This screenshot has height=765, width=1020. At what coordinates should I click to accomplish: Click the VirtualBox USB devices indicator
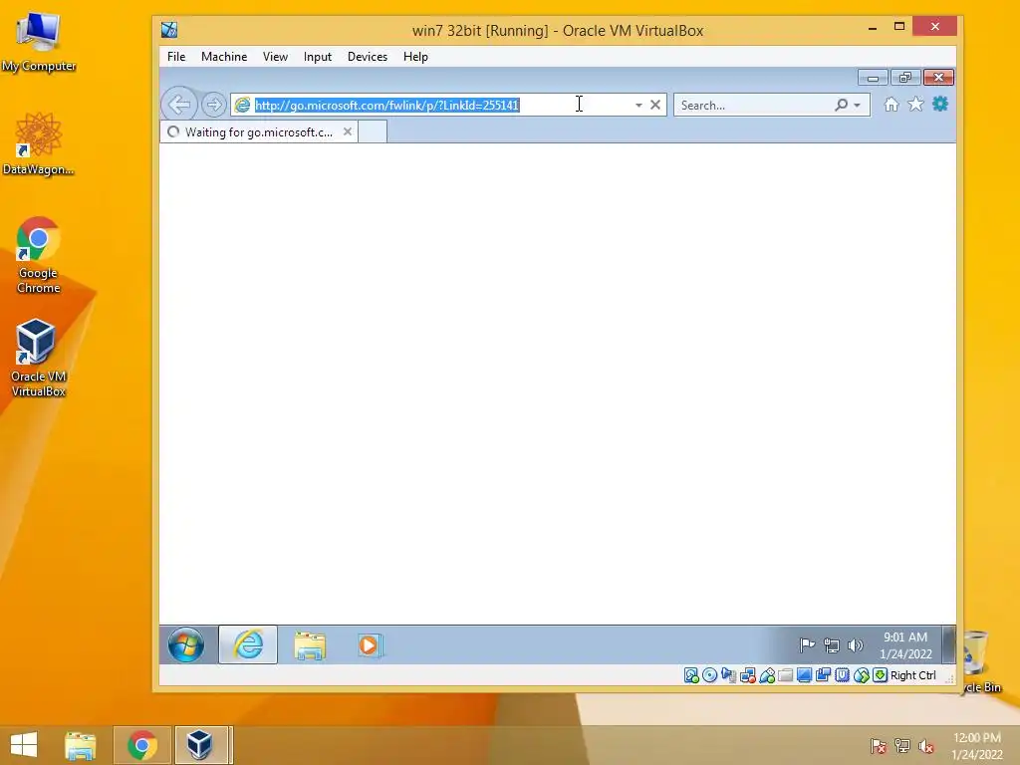point(767,675)
